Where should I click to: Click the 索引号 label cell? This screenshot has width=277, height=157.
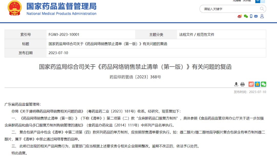pos(26,35)
